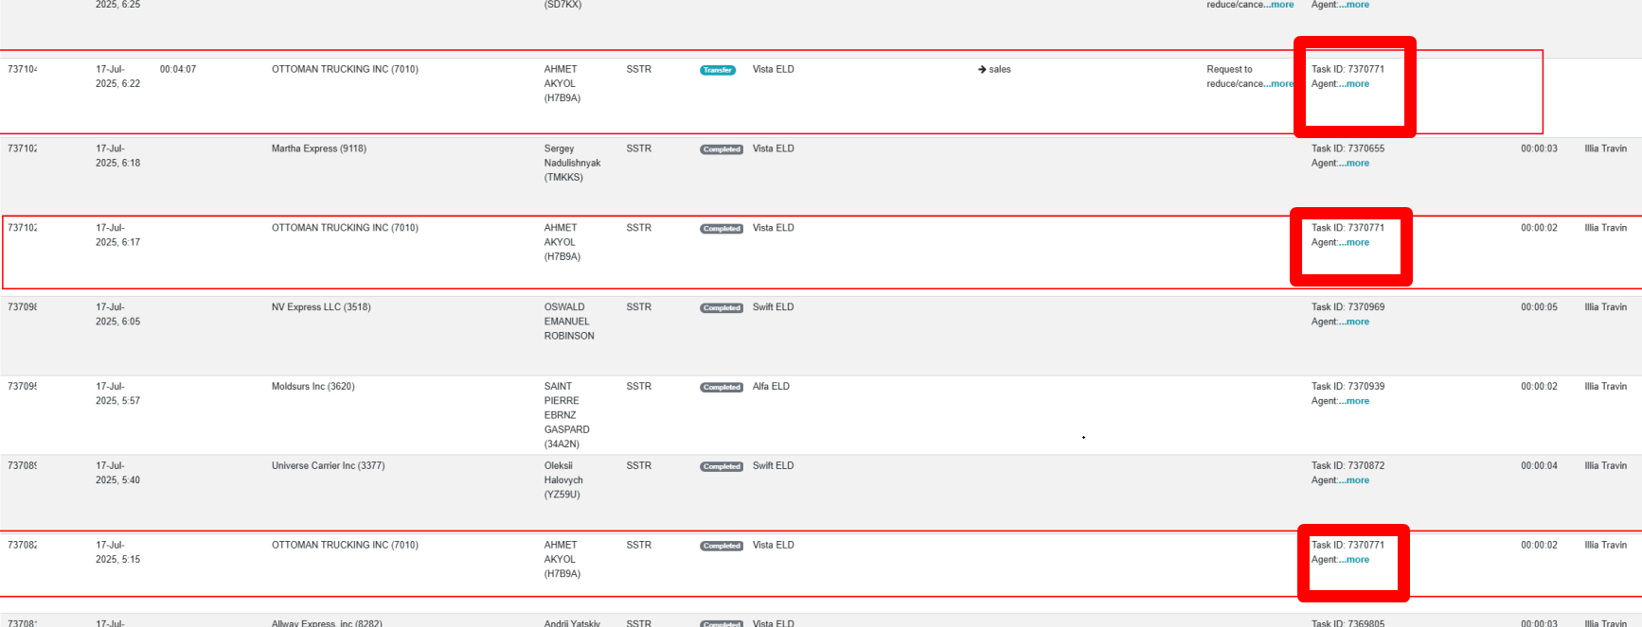Click Completed badge in Universe Carrier row

722,467
